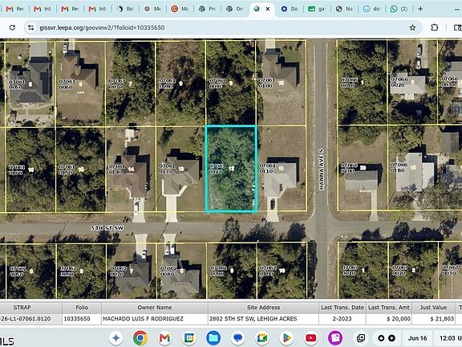The image size is (462, 347).
Task: Open the purple app icon on shelf
Action: click(x=335, y=338)
